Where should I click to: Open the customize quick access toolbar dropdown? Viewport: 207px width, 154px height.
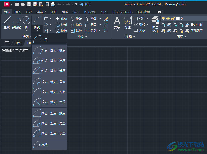pyautogui.click(x=76, y=4)
